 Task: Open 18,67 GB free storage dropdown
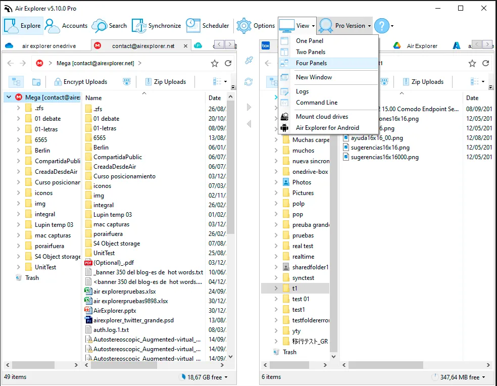tap(204, 377)
